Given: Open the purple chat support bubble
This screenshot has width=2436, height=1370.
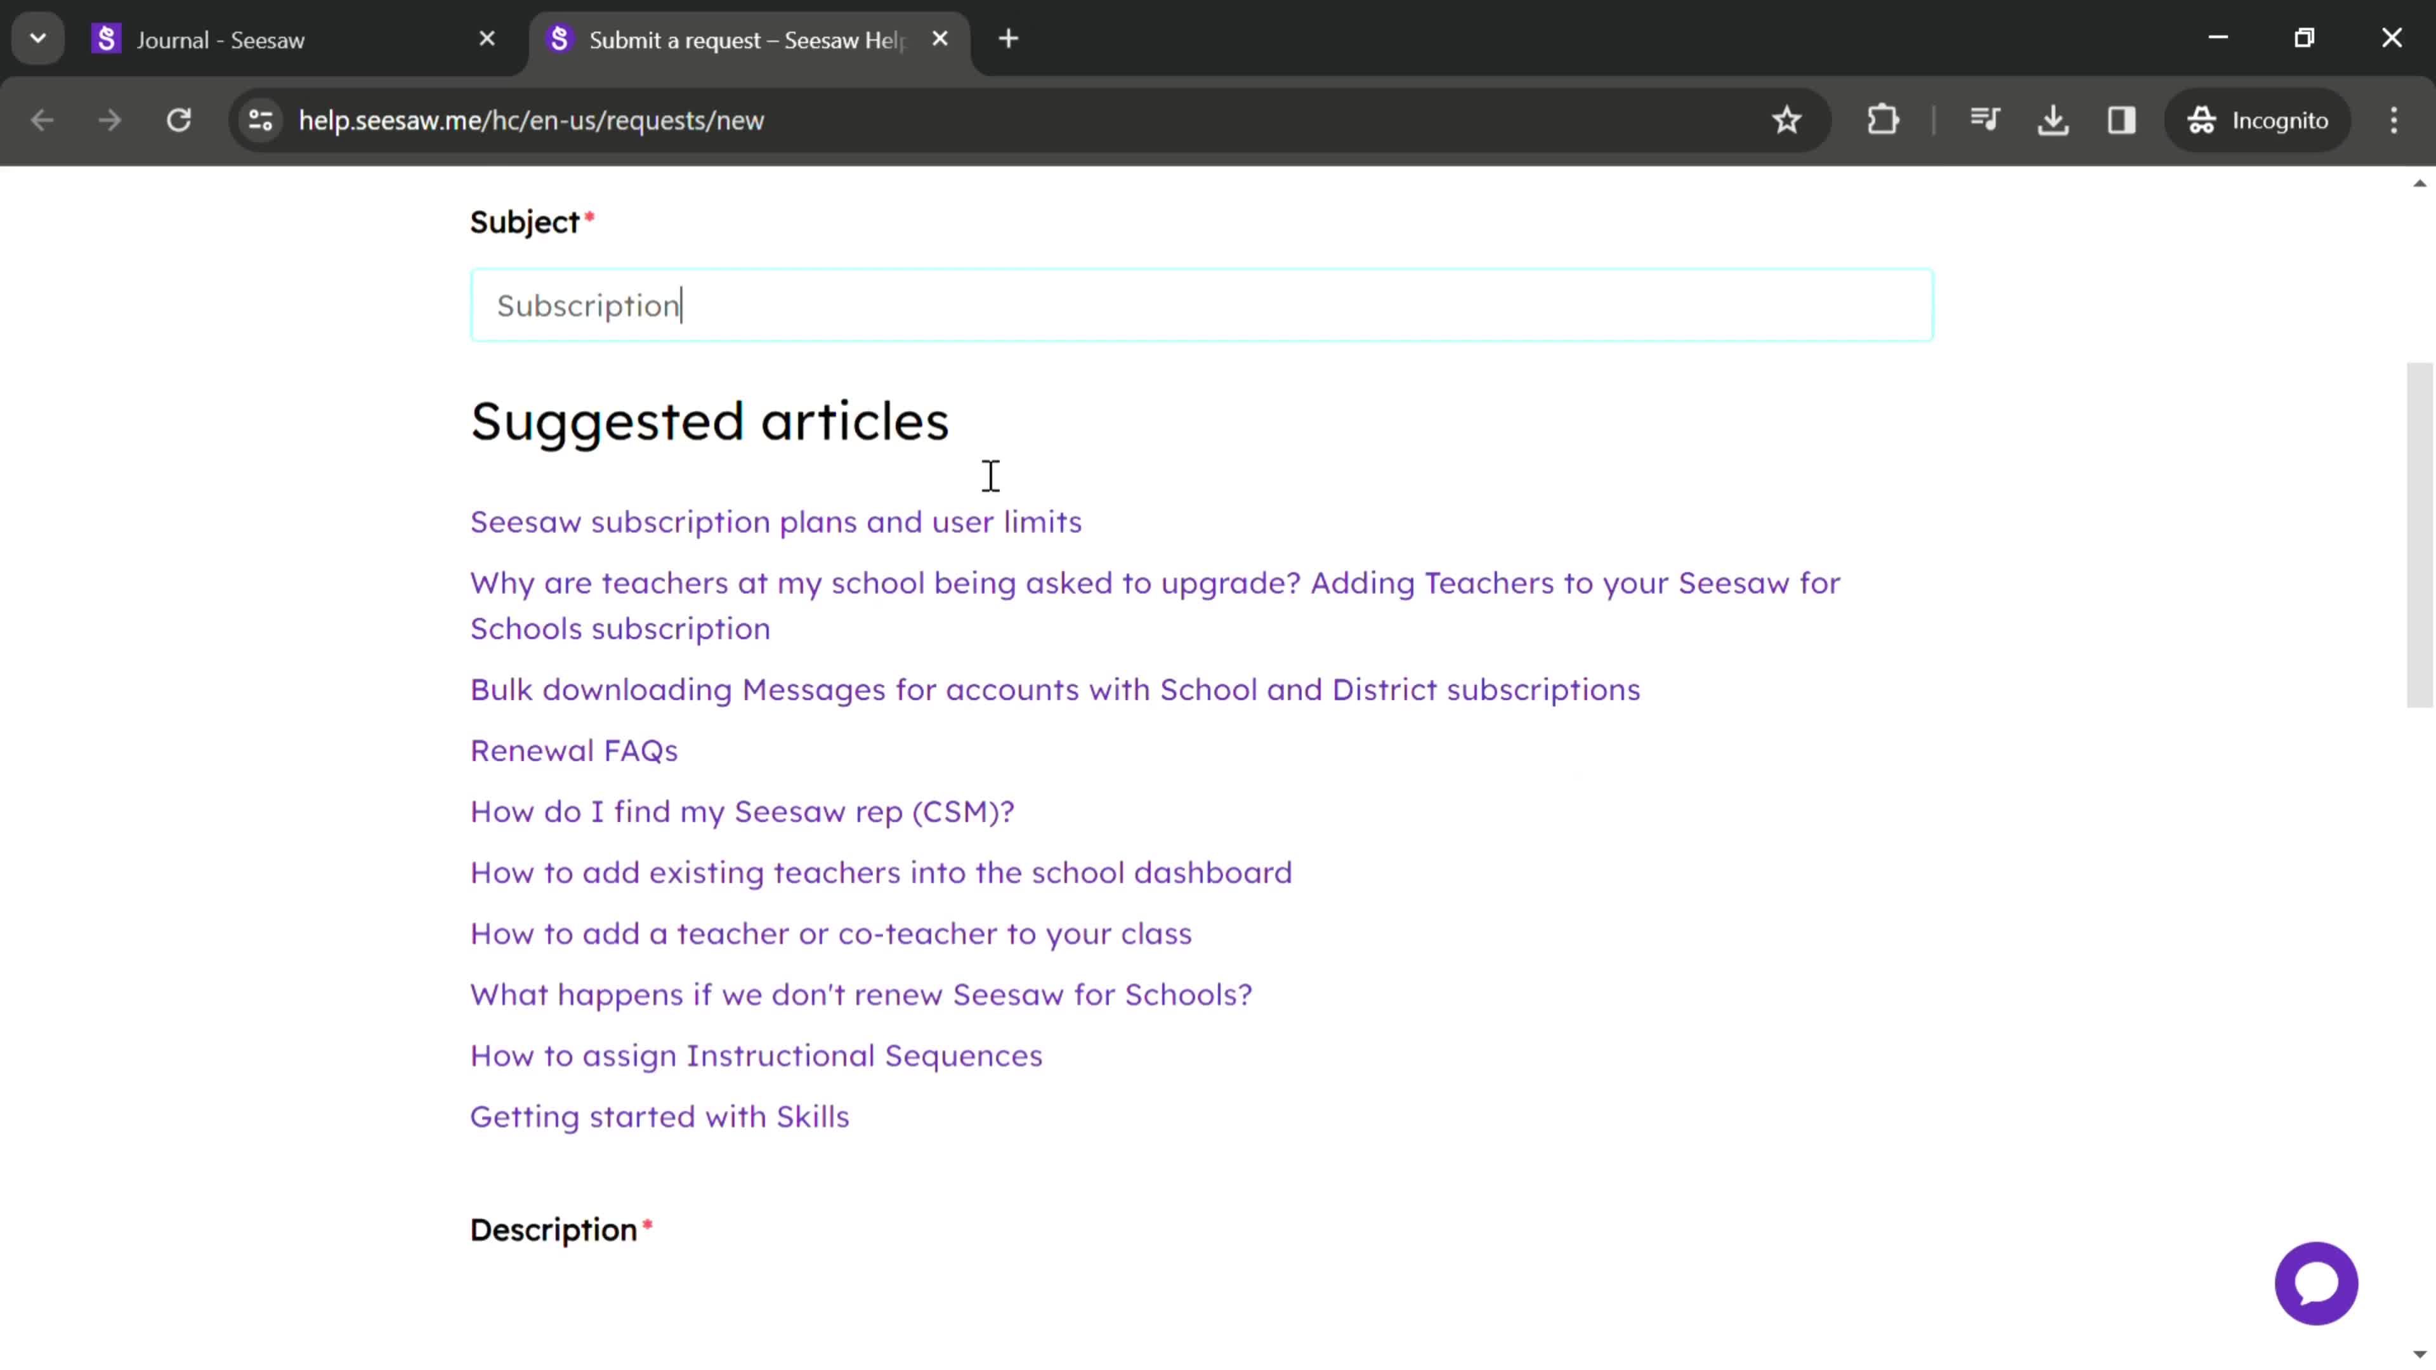Looking at the screenshot, I should [x=2316, y=1283].
